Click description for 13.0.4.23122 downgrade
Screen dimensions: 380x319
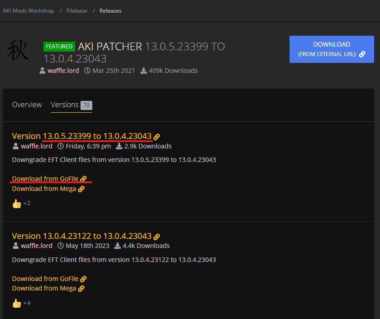pos(114,260)
